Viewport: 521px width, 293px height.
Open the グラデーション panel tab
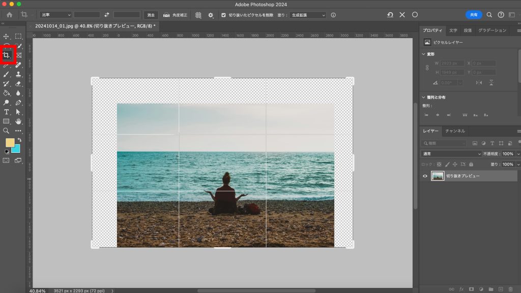492,30
